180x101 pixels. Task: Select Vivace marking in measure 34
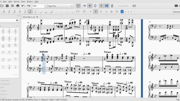(x=74, y=54)
